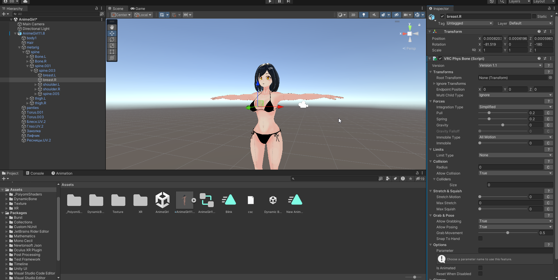The height and width of the screenshot is (280, 558).
Task: Select the Rect transform tool
Action: (112, 52)
